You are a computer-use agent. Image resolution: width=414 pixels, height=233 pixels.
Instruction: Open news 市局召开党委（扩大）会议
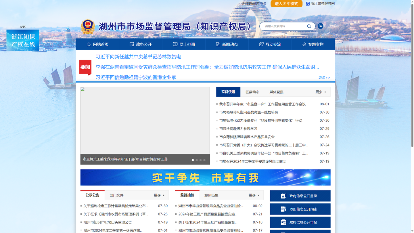[x=264, y=145]
